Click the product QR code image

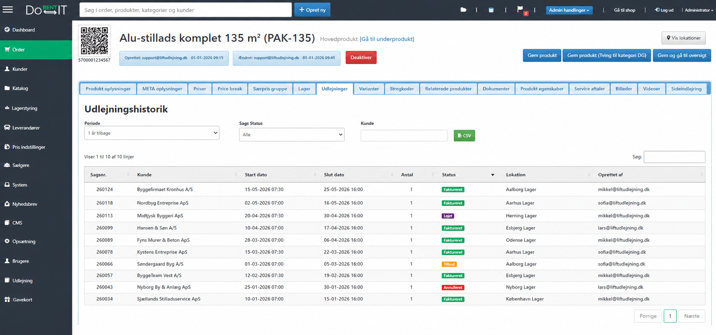pyautogui.click(x=94, y=41)
